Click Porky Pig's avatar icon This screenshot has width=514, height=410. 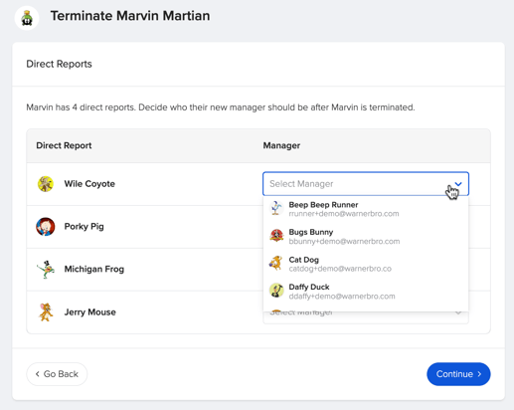click(46, 227)
